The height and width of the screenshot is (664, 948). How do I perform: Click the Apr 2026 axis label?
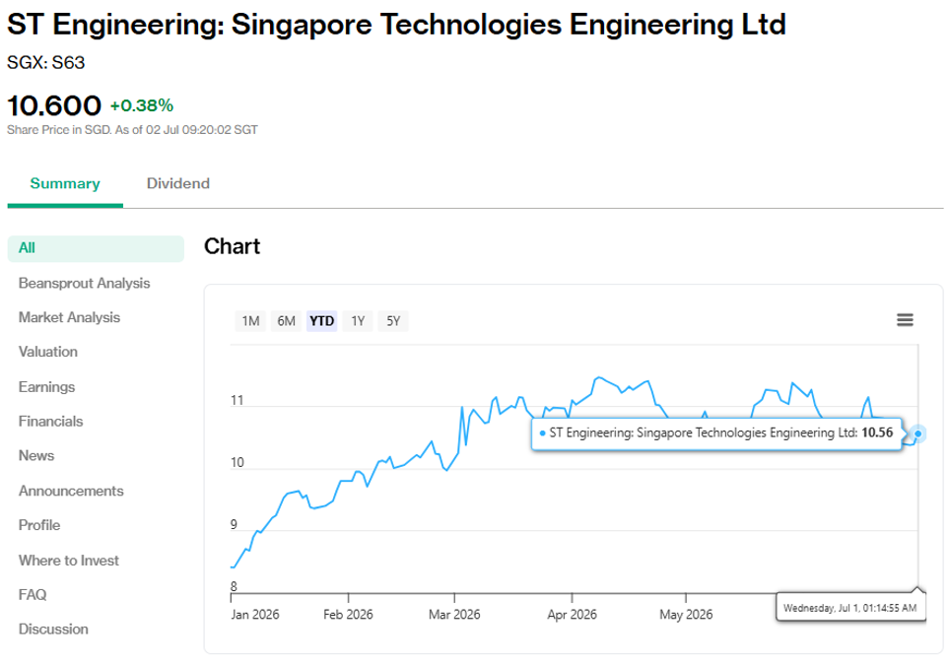click(572, 615)
